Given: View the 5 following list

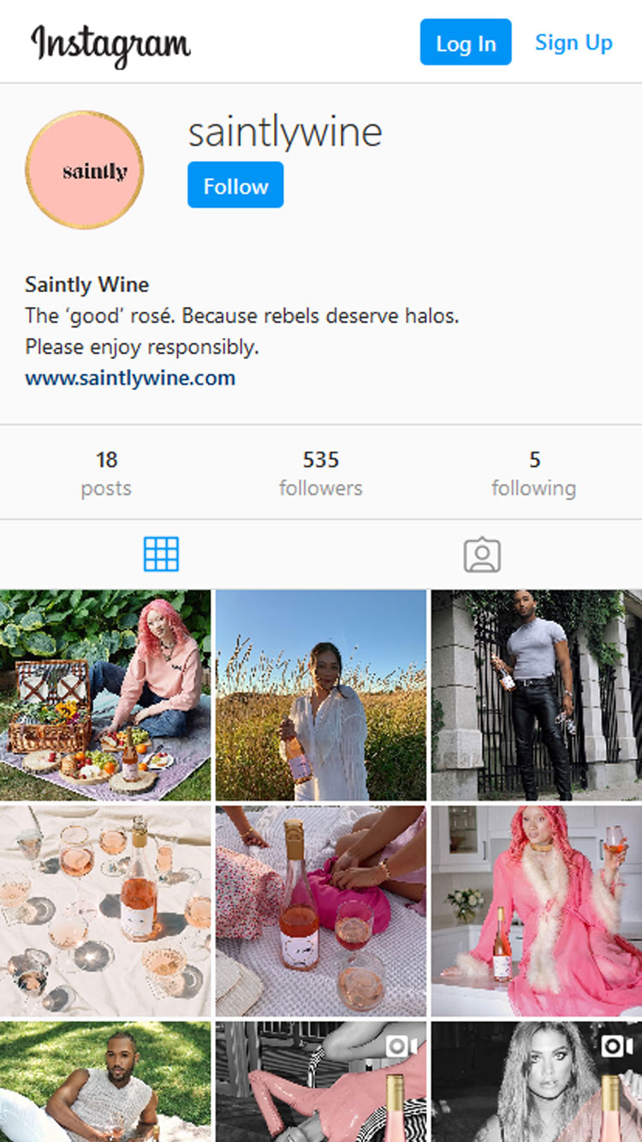Looking at the screenshot, I should pyautogui.click(x=534, y=473).
